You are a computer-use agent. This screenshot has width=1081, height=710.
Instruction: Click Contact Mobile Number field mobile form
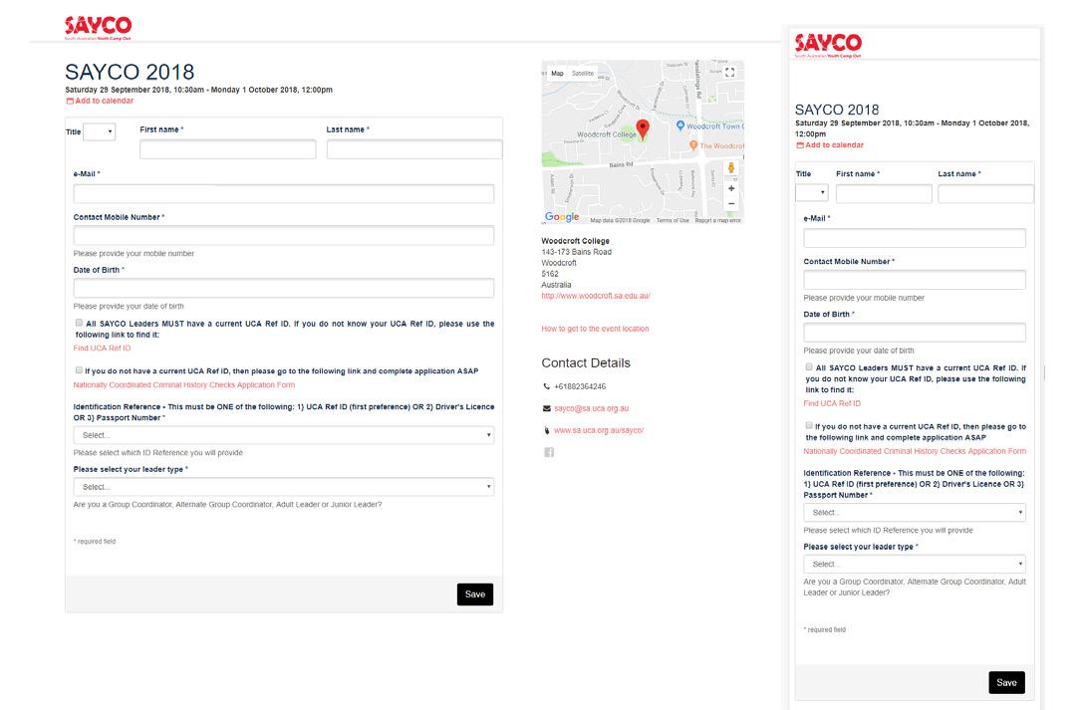point(915,280)
